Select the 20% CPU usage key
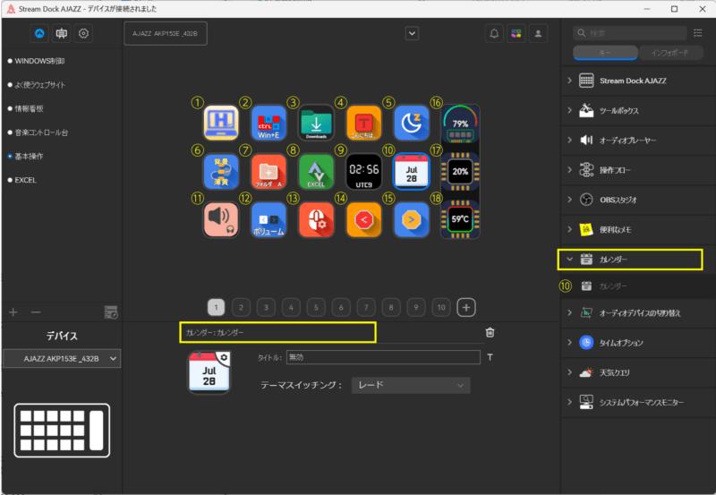 (460, 171)
